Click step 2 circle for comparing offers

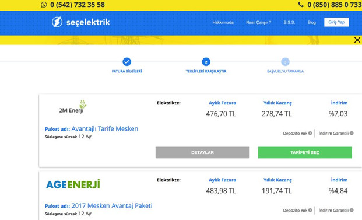point(206,62)
